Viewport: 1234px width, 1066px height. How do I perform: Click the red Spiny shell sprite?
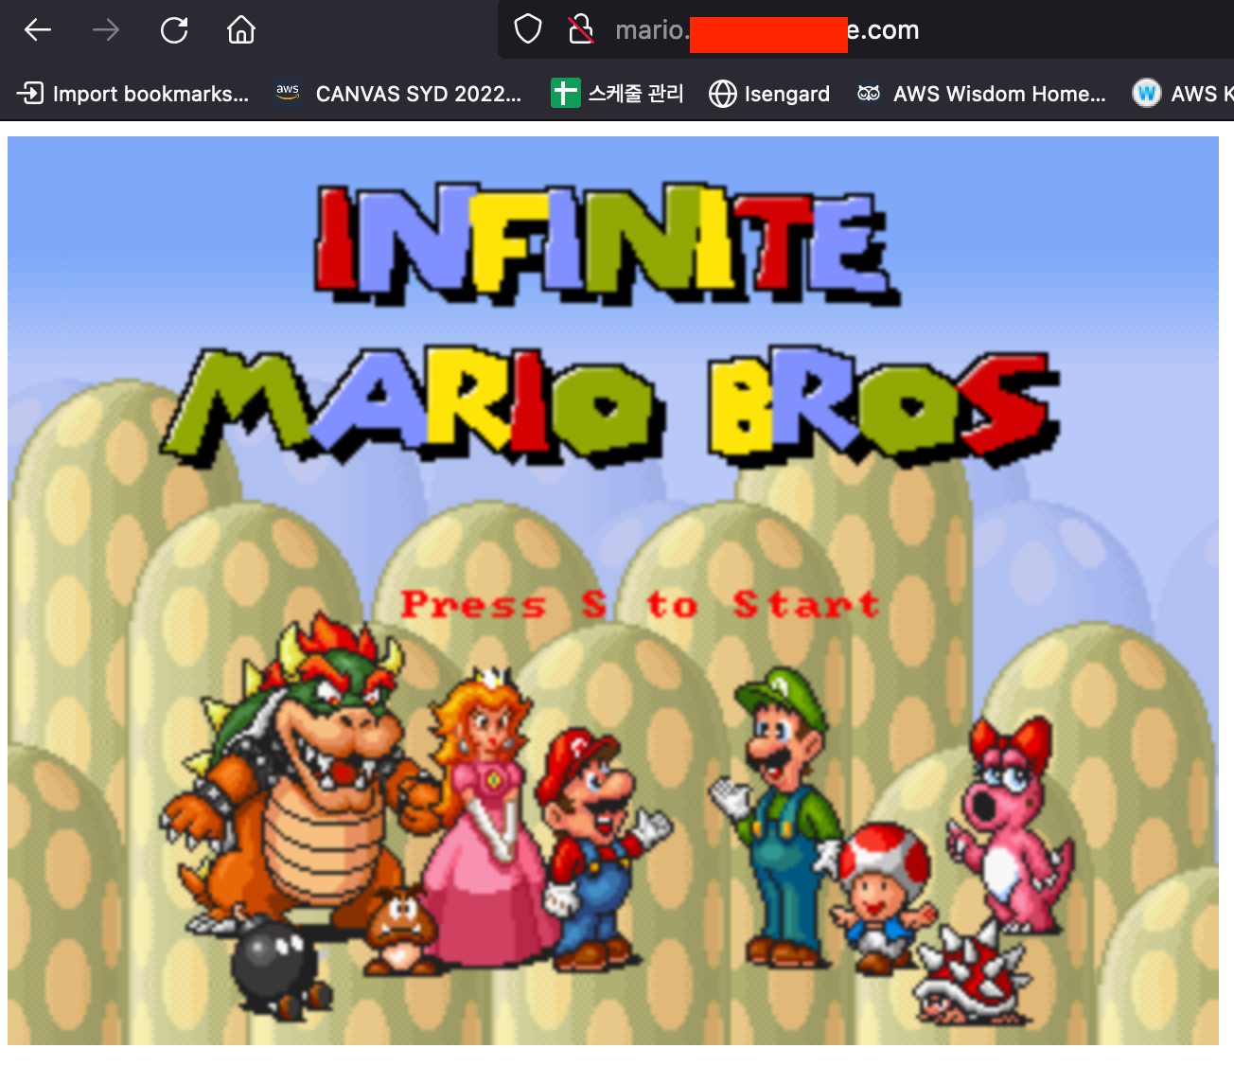click(x=973, y=975)
